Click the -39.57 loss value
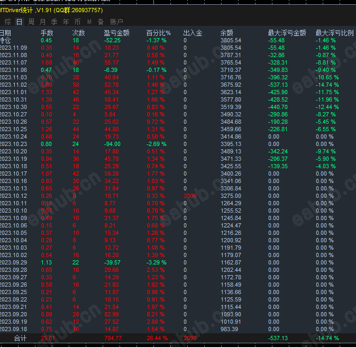356x347 pixels. (112, 262)
